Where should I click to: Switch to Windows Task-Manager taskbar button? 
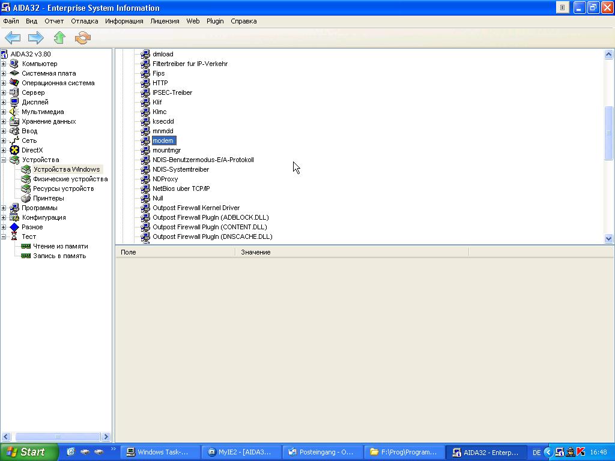160,452
